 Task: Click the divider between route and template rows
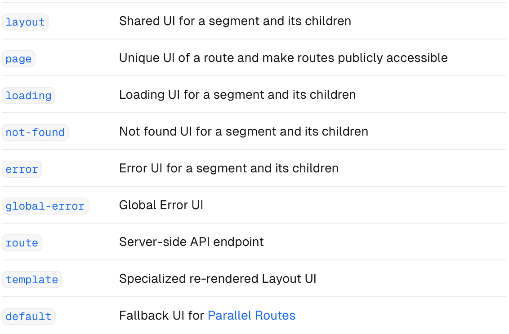tap(254, 260)
